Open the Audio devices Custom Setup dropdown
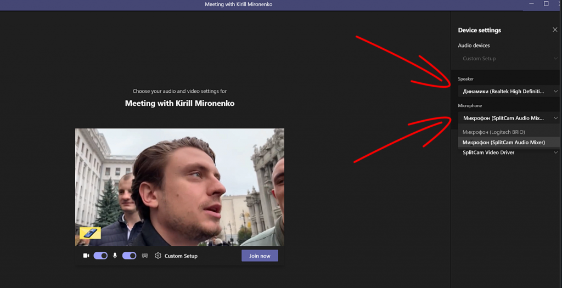The height and width of the screenshot is (288, 562). [508, 58]
